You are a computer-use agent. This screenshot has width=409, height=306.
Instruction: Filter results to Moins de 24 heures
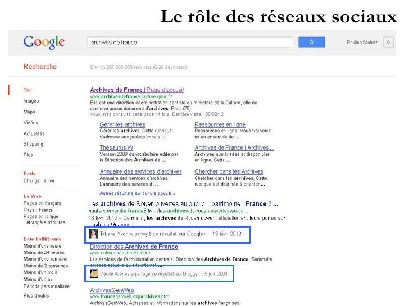click(x=44, y=252)
